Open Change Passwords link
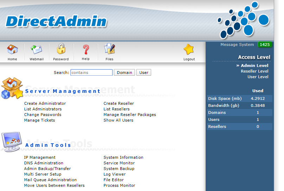This screenshot has height=191, width=284. 43,115
